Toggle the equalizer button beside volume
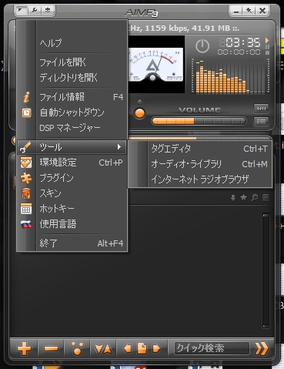The height and width of the screenshot is (369, 284). tap(261, 109)
